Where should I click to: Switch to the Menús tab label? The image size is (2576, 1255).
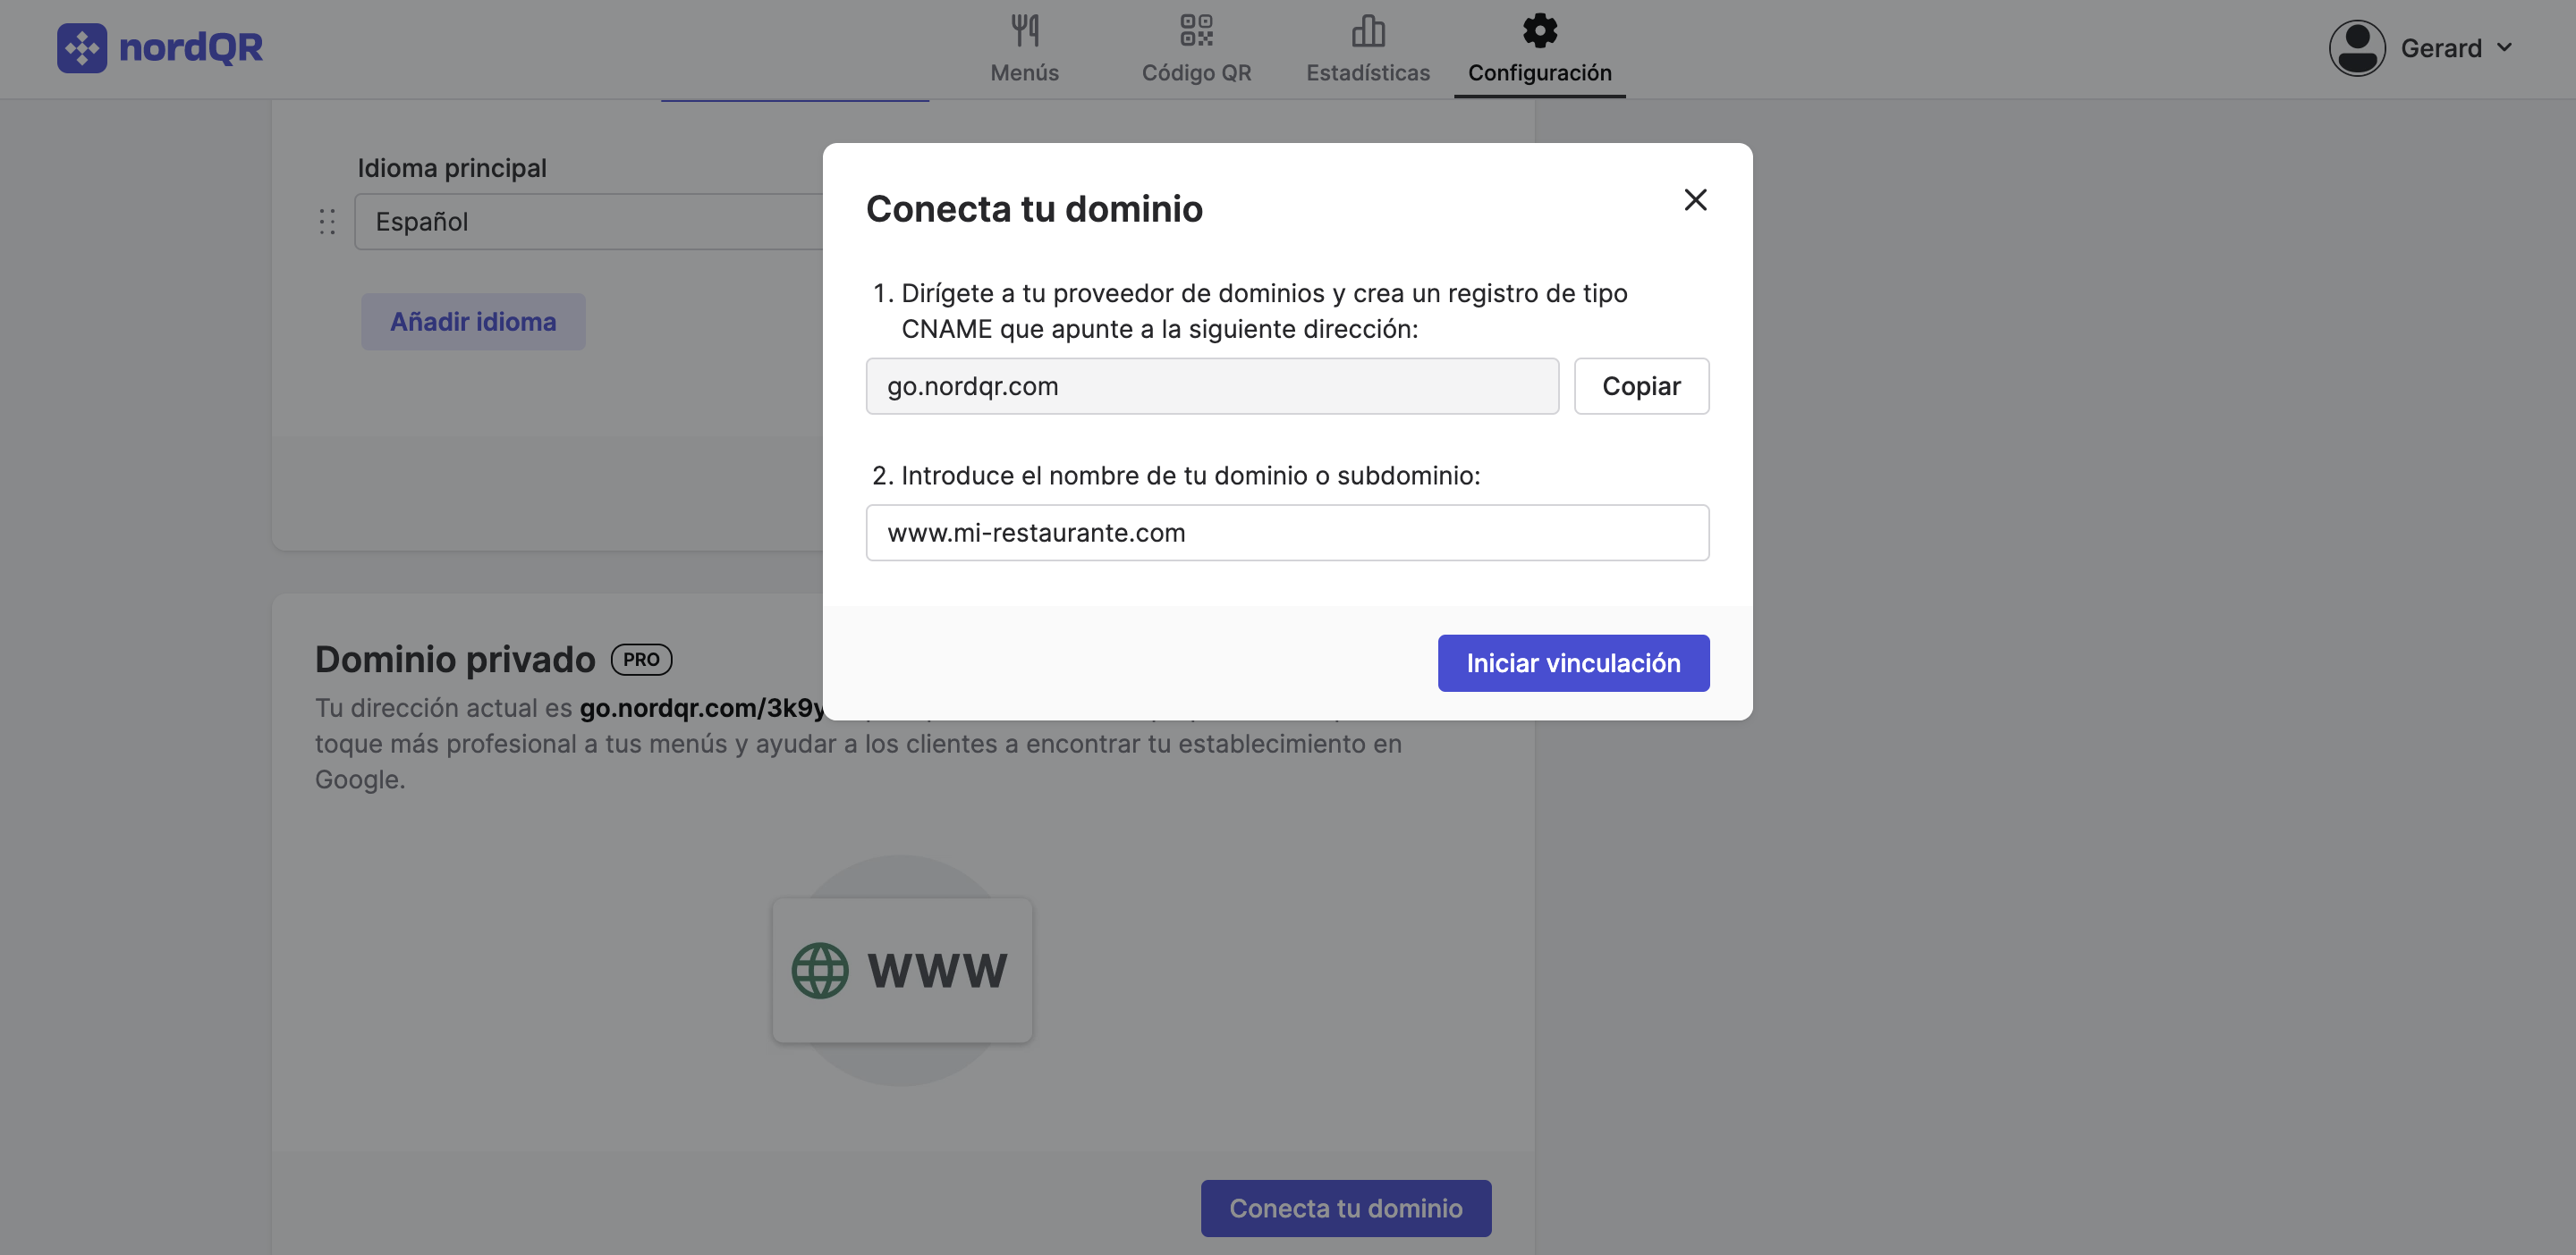1024,73
